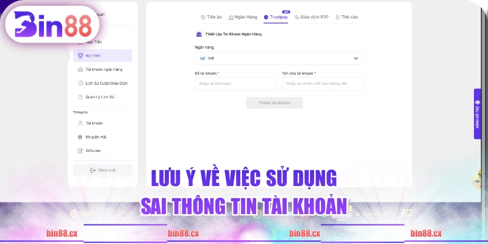Click the Techplay provider logo
The height and width of the screenshot is (244, 488).
pyautogui.click(x=371, y=214)
